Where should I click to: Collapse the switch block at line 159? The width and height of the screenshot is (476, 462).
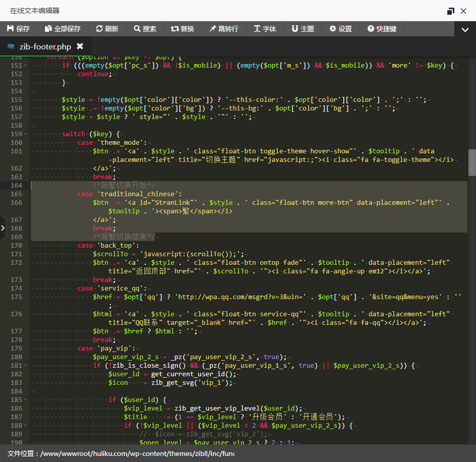(x=26, y=134)
